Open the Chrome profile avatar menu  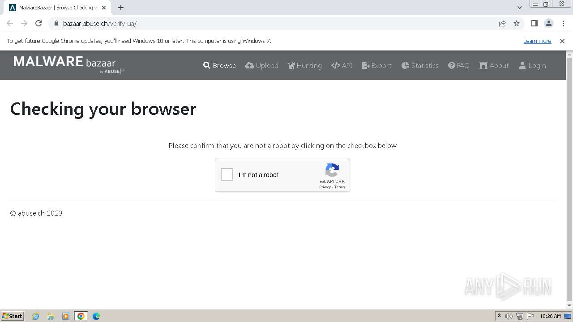click(x=549, y=23)
